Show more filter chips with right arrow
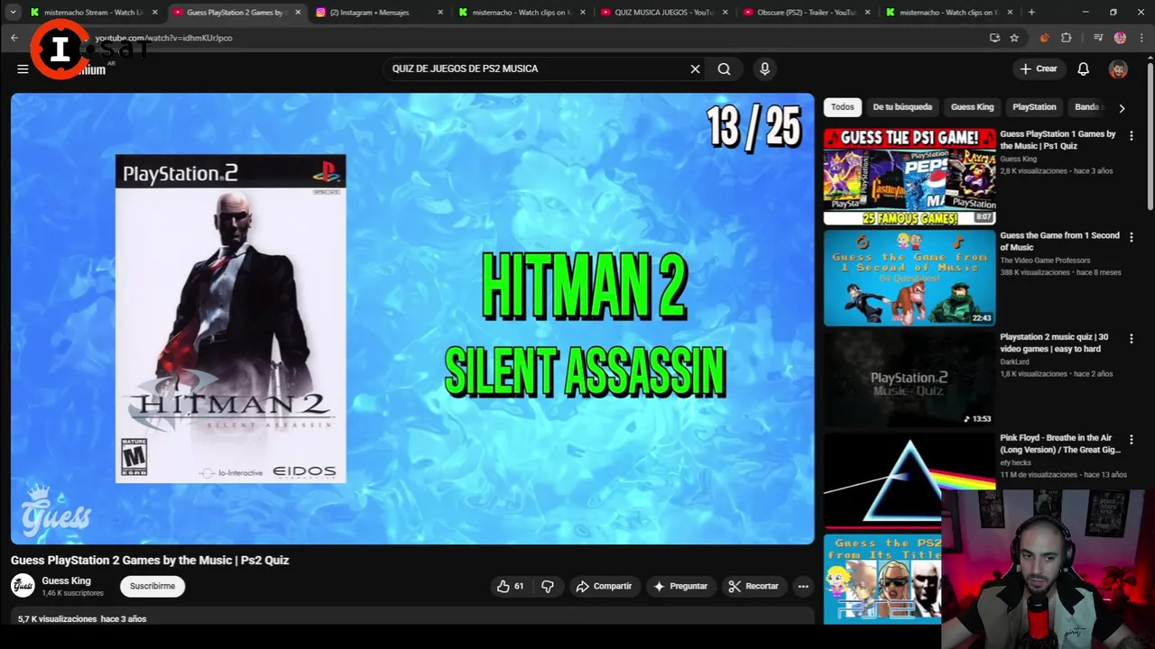Screen dimensions: 1155x649 (1122, 107)
